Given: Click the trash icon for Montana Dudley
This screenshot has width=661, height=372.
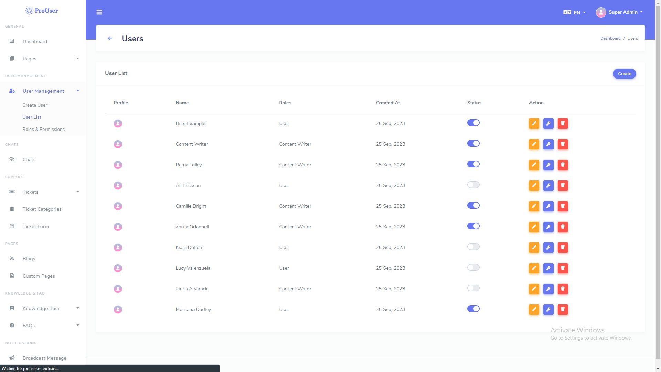Looking at the screenshot, I should tap(563, 310).
